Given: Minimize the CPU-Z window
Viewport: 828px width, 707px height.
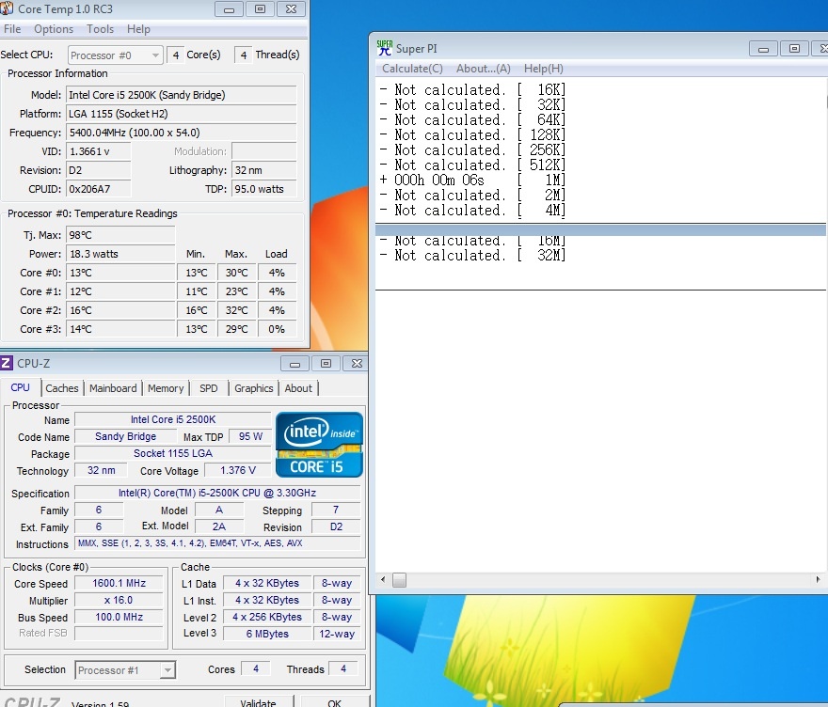Looking at the screenshot, I should pos(295,364).
